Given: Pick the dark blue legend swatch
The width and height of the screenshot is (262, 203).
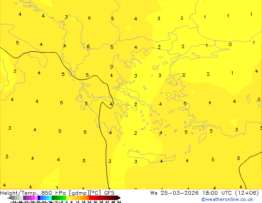Looking at the screenshot, I should point(39,198).
